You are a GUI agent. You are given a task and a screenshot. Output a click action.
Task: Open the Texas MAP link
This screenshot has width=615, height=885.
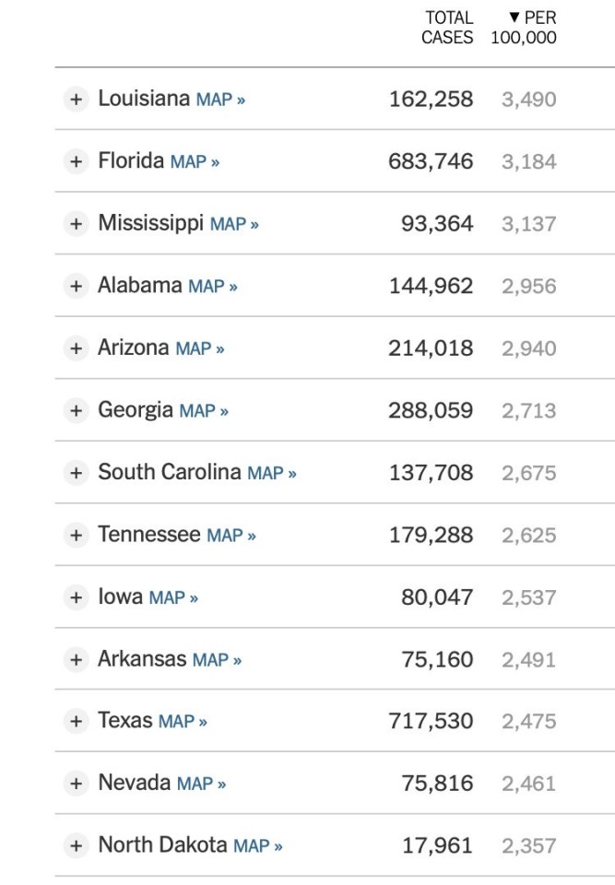[x=183, y=721]
